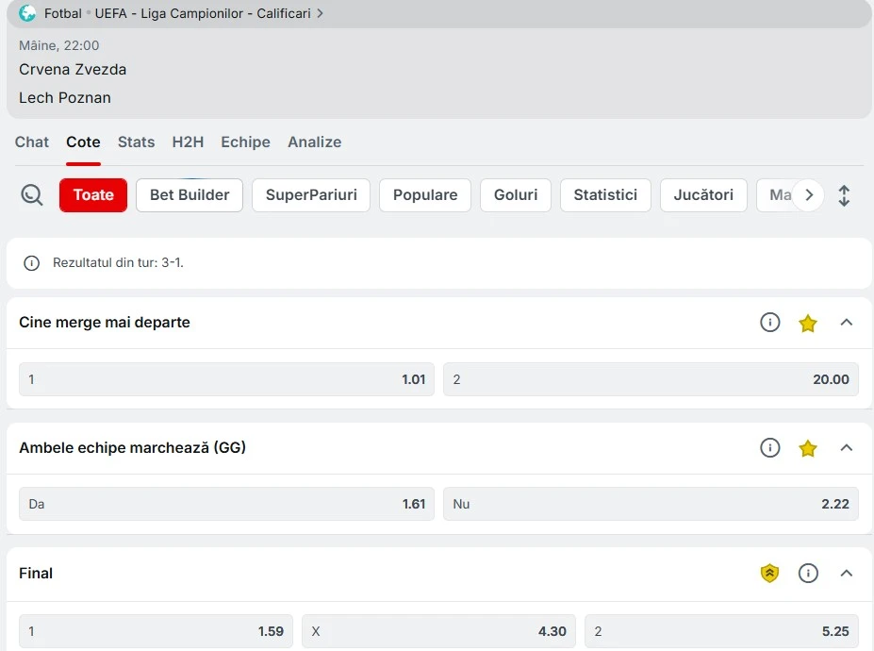Click the Final market heading
This screenshot has height=651, width=874.
point(36,573)
